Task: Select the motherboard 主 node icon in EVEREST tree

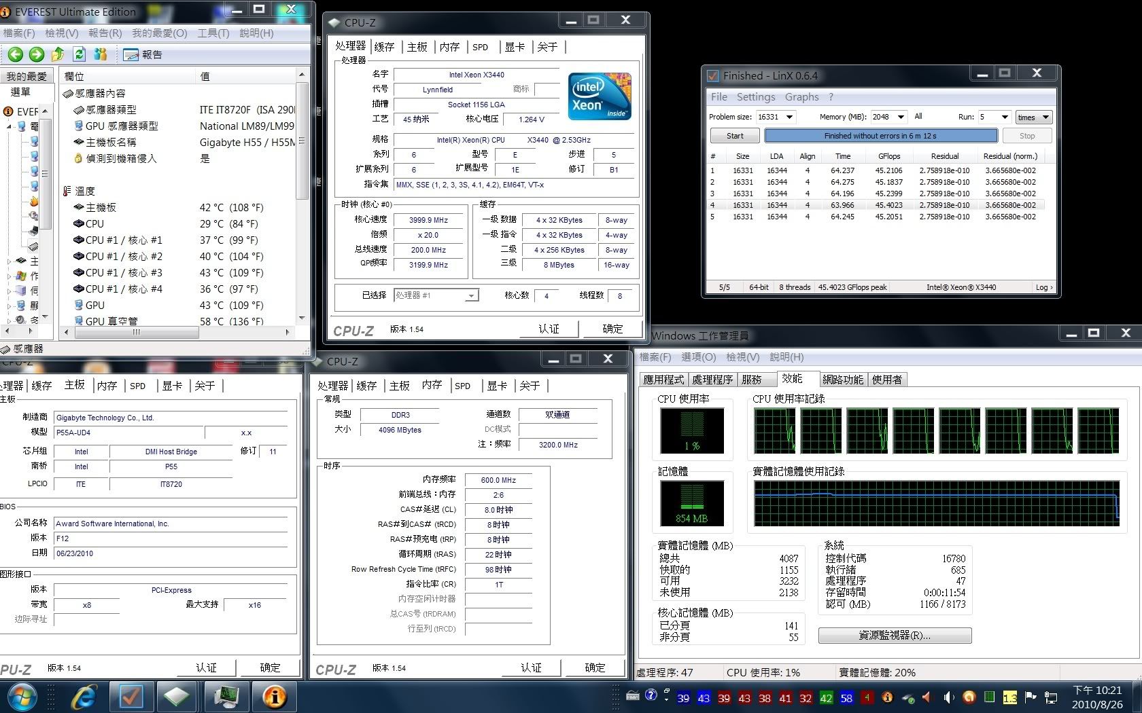Action: coord(21,261)
